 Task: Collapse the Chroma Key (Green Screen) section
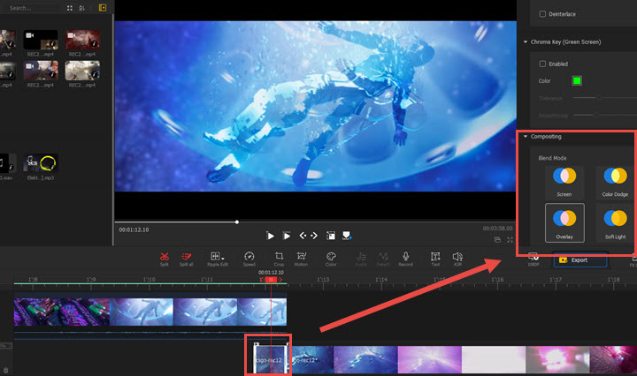pyautogui.click(x=526, y=41)
